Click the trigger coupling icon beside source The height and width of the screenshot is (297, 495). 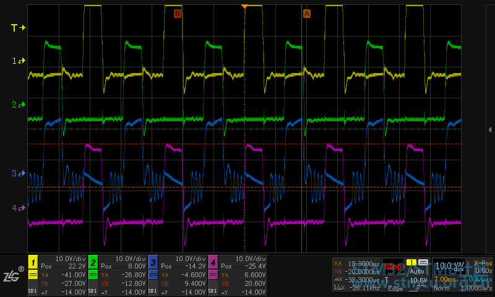(x=423, y=262)
